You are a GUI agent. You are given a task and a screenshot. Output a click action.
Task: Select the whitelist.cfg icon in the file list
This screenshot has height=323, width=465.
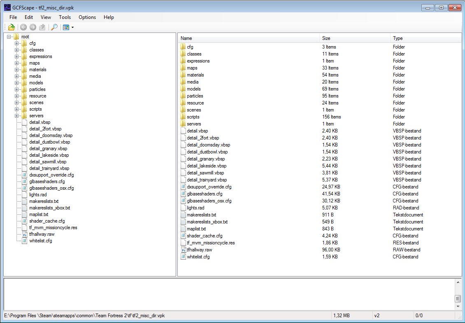tap(183, 257)
